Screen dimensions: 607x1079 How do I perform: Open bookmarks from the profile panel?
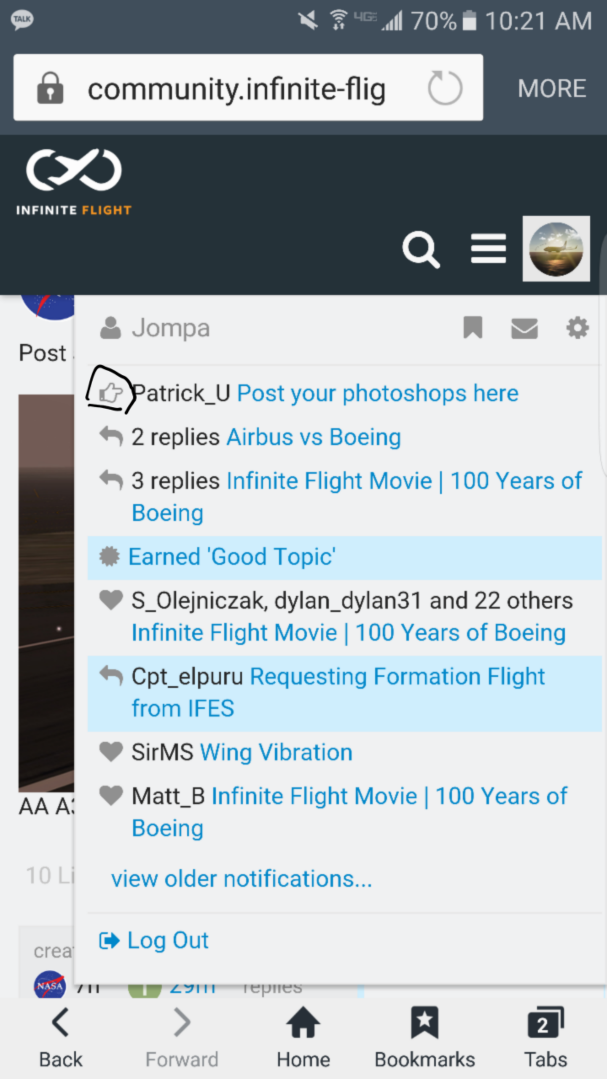point(473,327)
